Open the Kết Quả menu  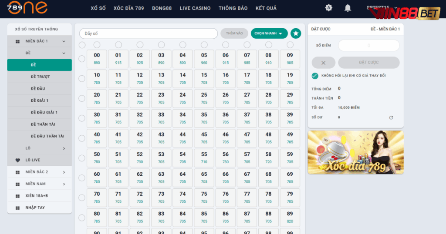point(266,8)
